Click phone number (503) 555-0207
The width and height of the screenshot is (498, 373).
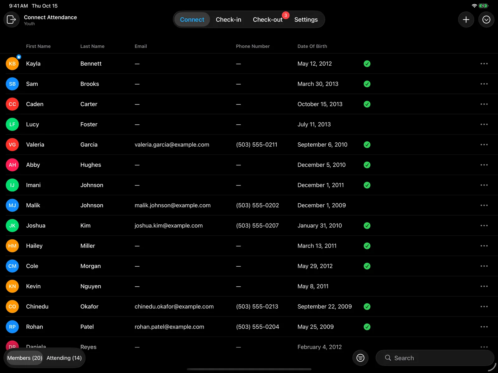click(257, 225)
